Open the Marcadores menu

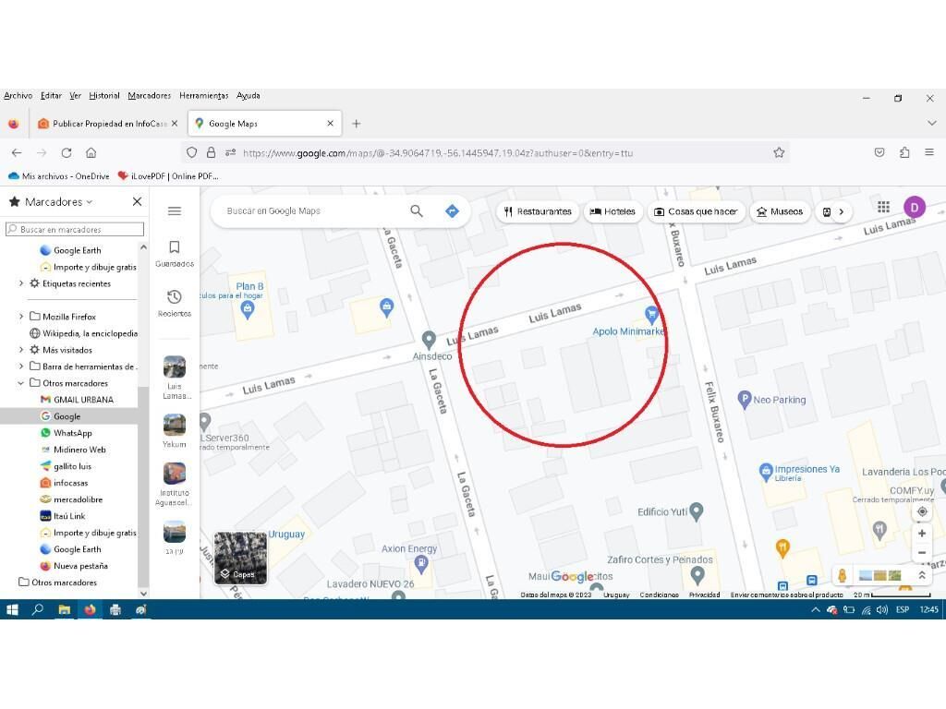pyautogui.click(x=149, y=95)
